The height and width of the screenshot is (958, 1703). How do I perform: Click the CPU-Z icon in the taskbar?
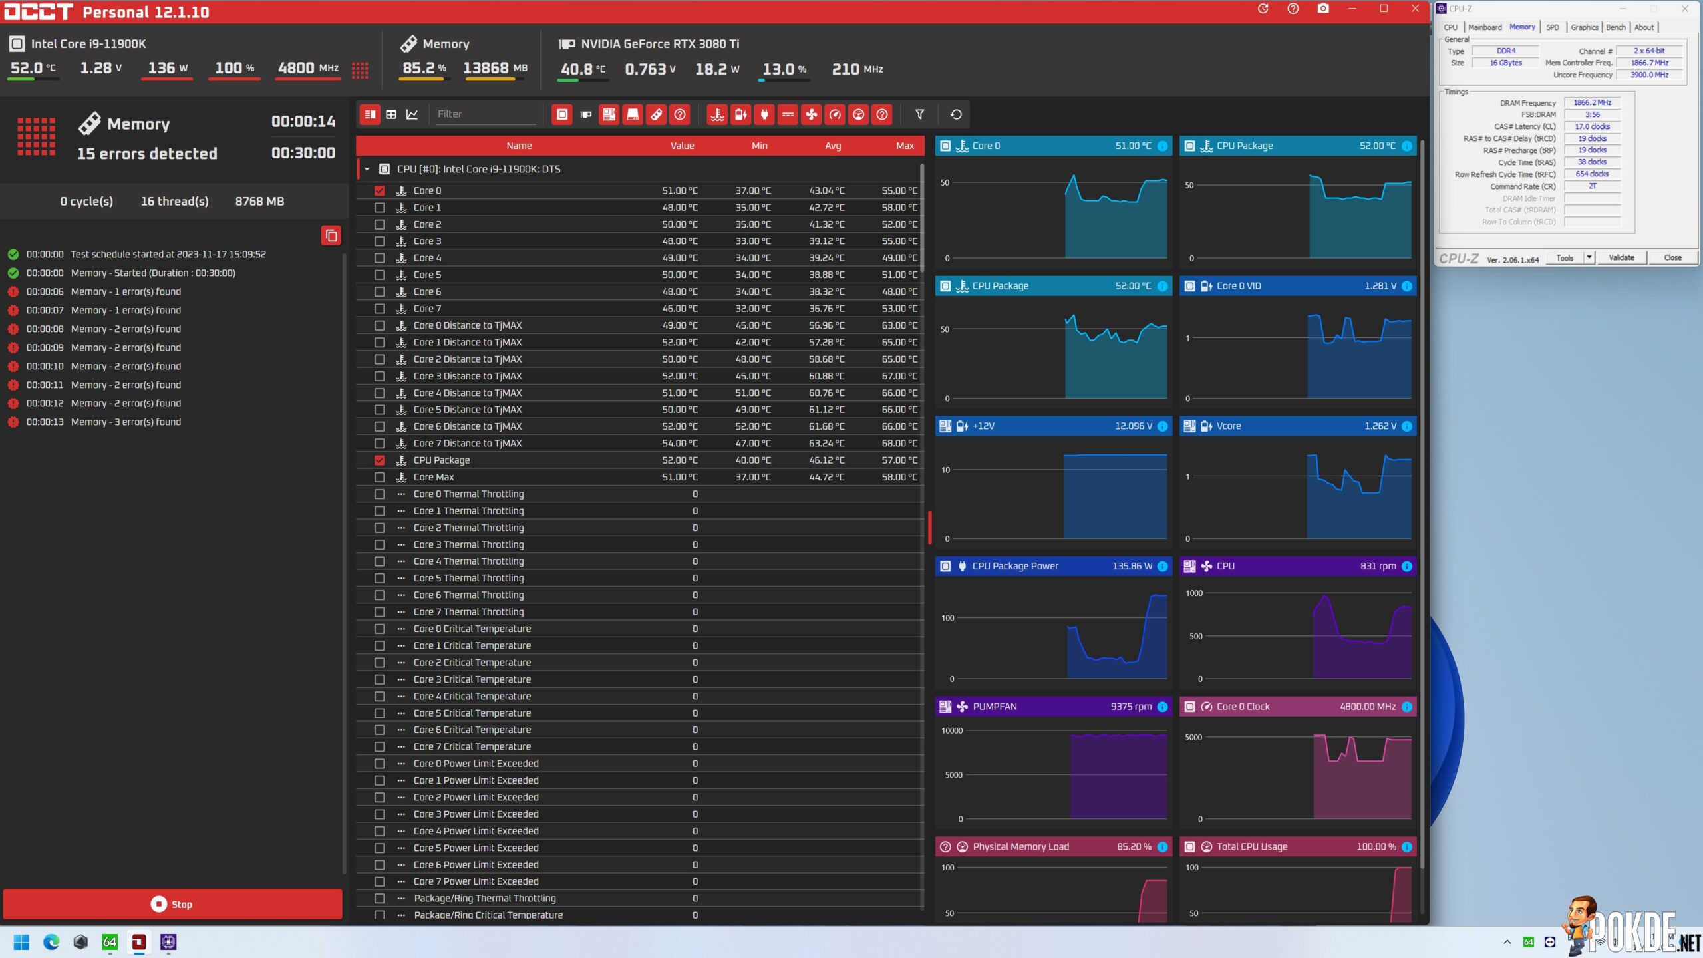[x=168, y=942]
